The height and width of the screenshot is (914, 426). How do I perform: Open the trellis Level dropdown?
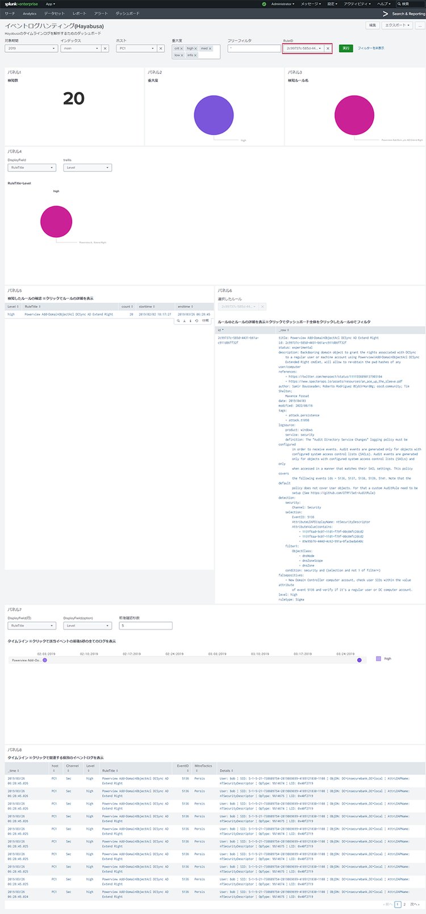(x=87, y=168)
